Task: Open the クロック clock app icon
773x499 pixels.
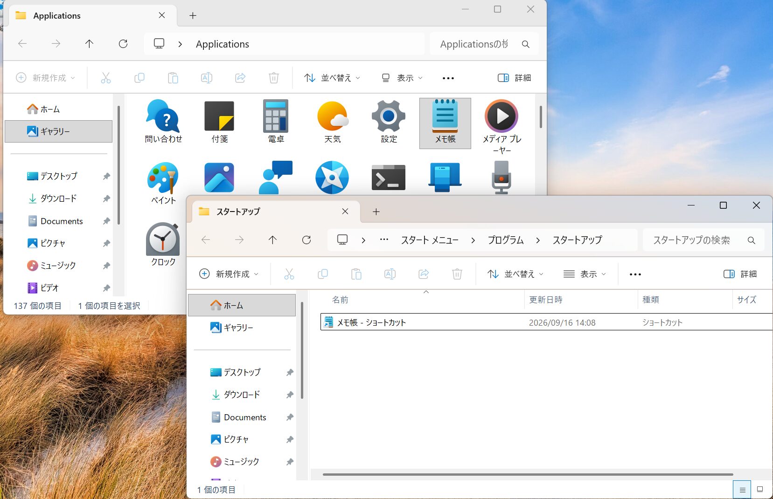Action: pyautogui.click(x=163, y=244)
